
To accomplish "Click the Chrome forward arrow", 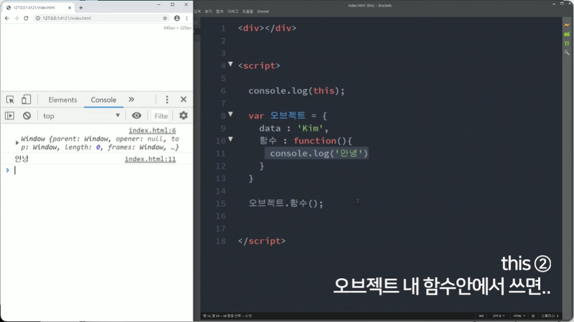I will 16,18.
